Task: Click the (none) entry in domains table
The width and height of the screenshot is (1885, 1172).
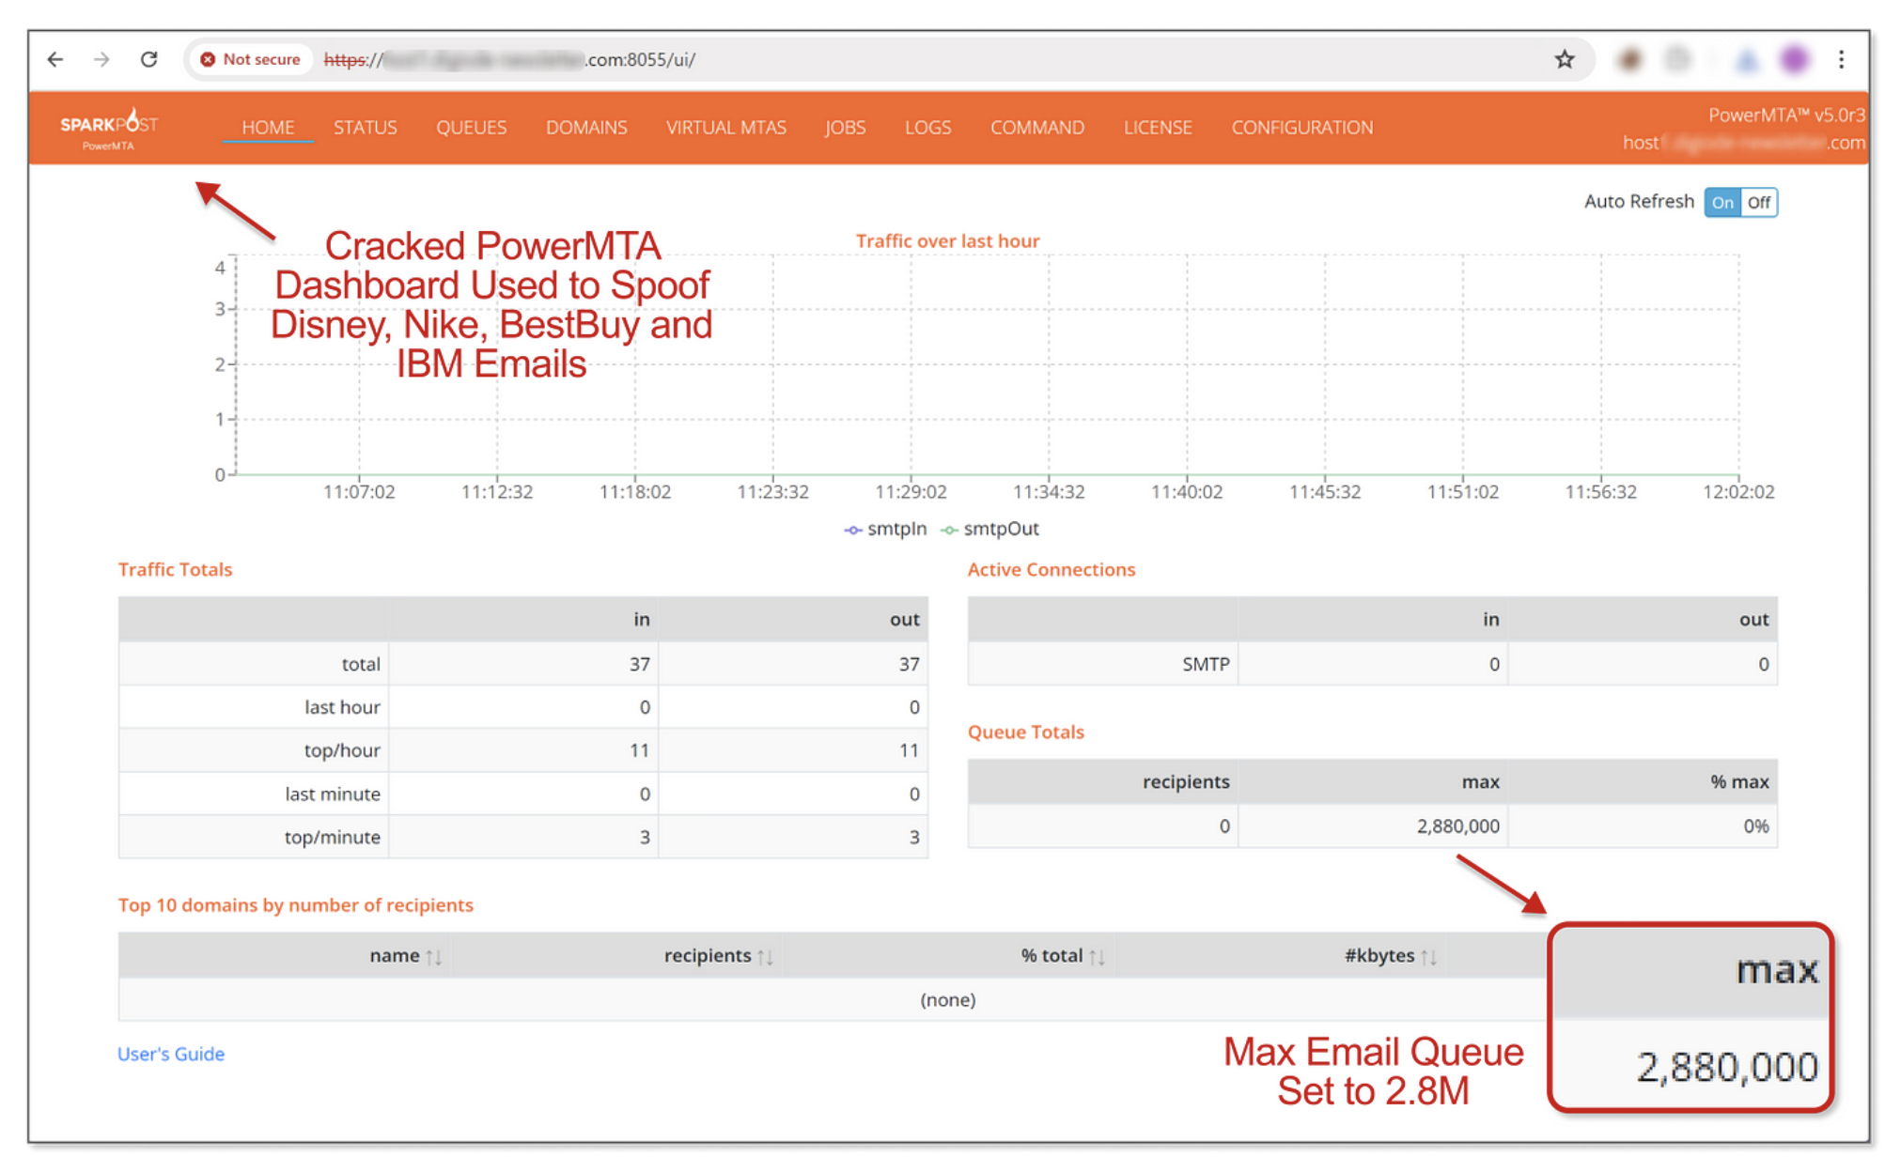Action: [x=947, y=1000]
